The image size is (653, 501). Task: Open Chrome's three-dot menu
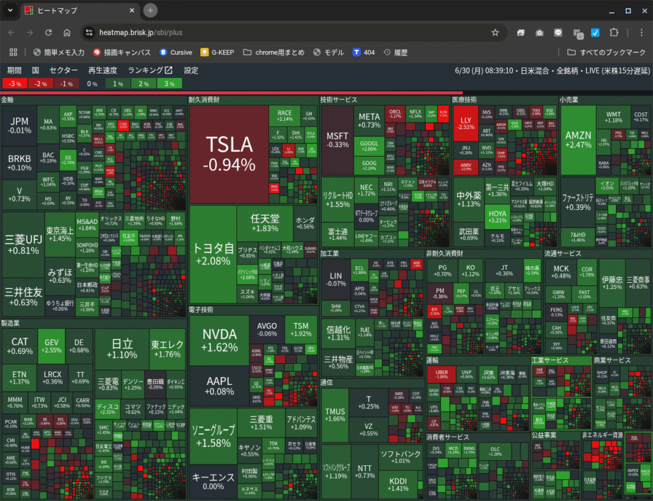pos(642,33)
